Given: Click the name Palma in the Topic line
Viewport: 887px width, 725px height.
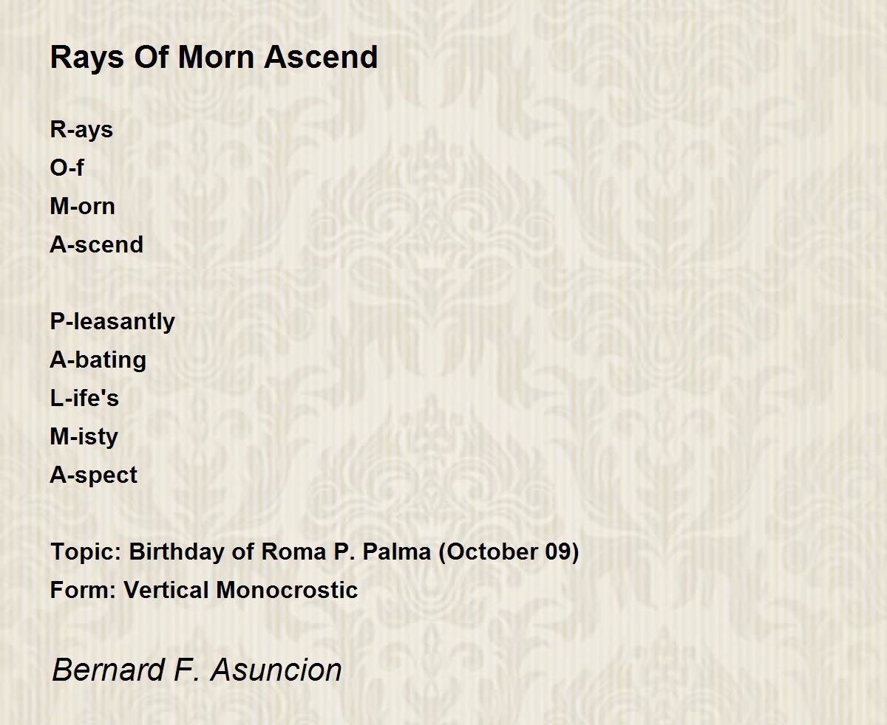Looking at the screenshot, I should click(396, 552).
